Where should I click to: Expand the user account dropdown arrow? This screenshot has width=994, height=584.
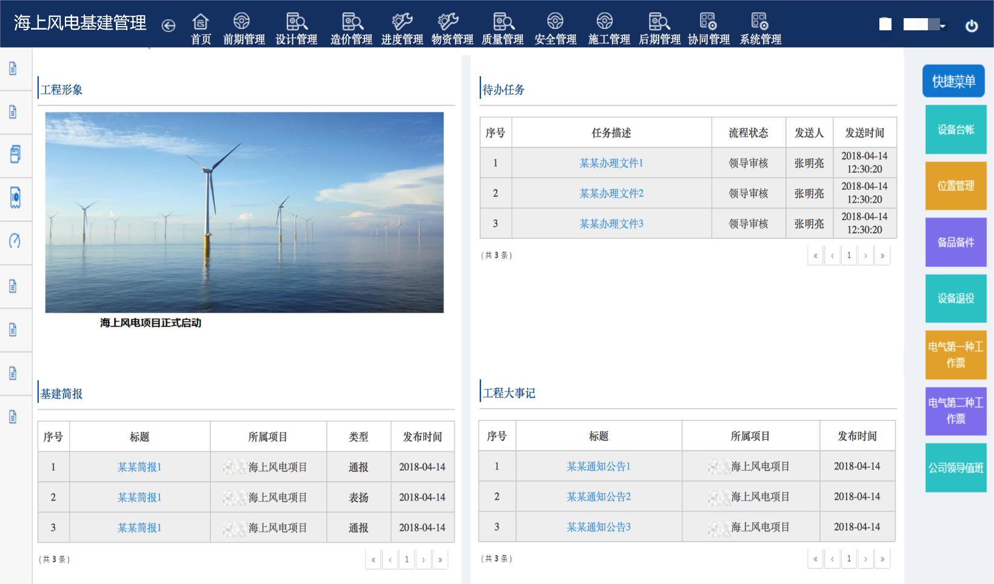tap(943, 25)
